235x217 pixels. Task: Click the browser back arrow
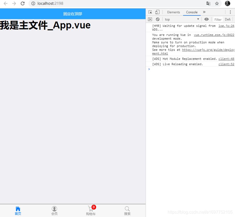coord(5,4)
